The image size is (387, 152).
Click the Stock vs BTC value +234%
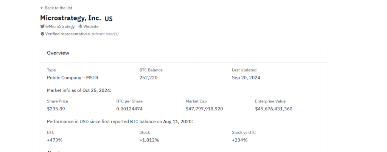pyautogui.click(x=239, y=140)
